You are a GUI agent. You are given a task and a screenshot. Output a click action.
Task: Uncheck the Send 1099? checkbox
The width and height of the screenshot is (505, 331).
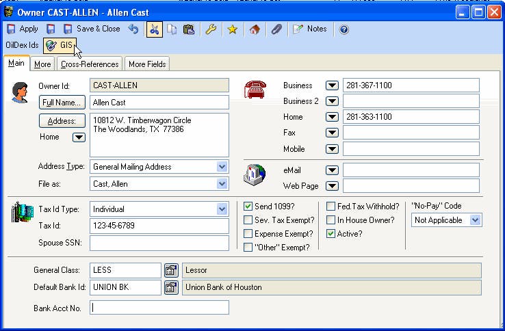248,207
